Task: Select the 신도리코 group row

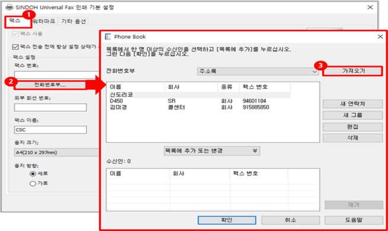Action: 200,95
